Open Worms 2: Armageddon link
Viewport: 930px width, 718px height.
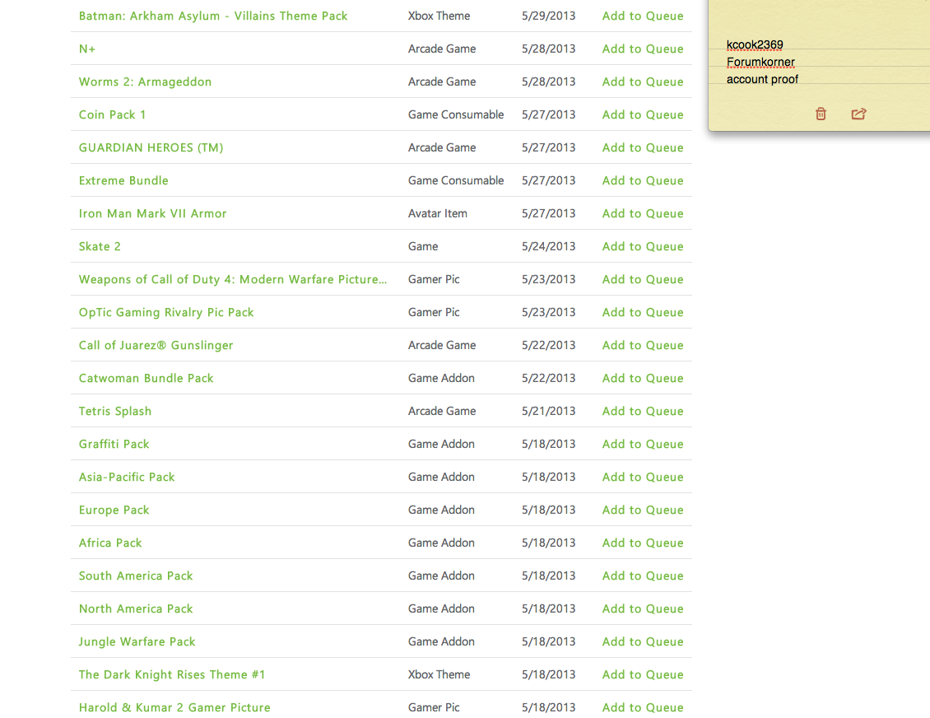146,82
